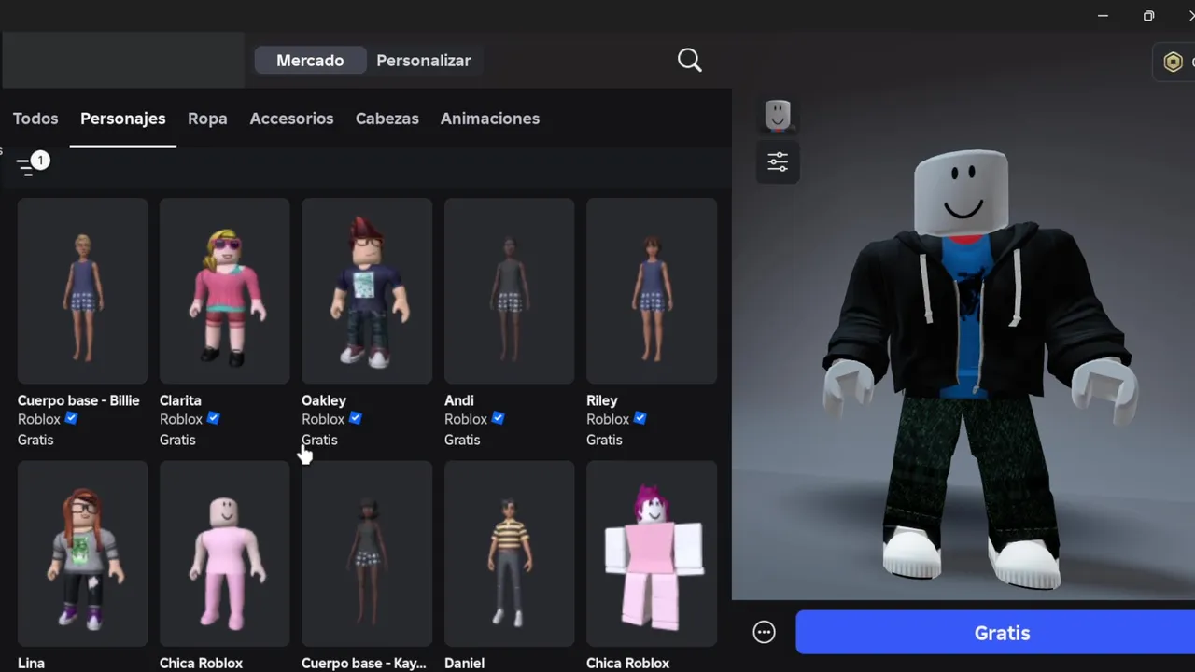This screenshot has width=1195, height=672.
Task: Click verified badge under Riley
Action: [x=640, y=419]
